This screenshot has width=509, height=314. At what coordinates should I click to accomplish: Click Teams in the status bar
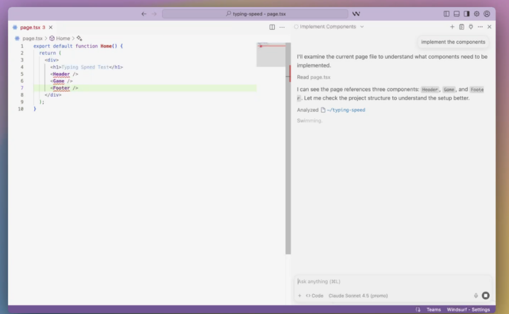tap(433, 309)
